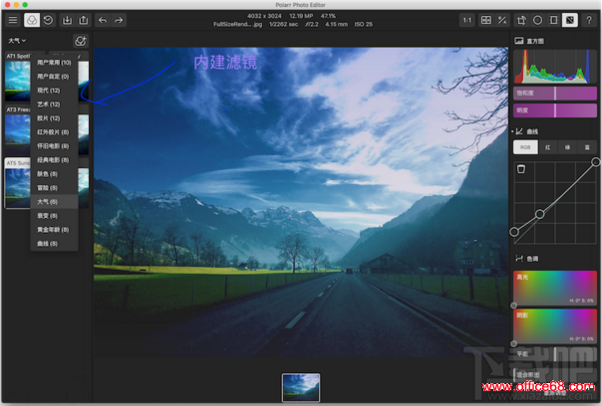
Task: Click the 直方图 histogram header label
Action: [535, 41]
